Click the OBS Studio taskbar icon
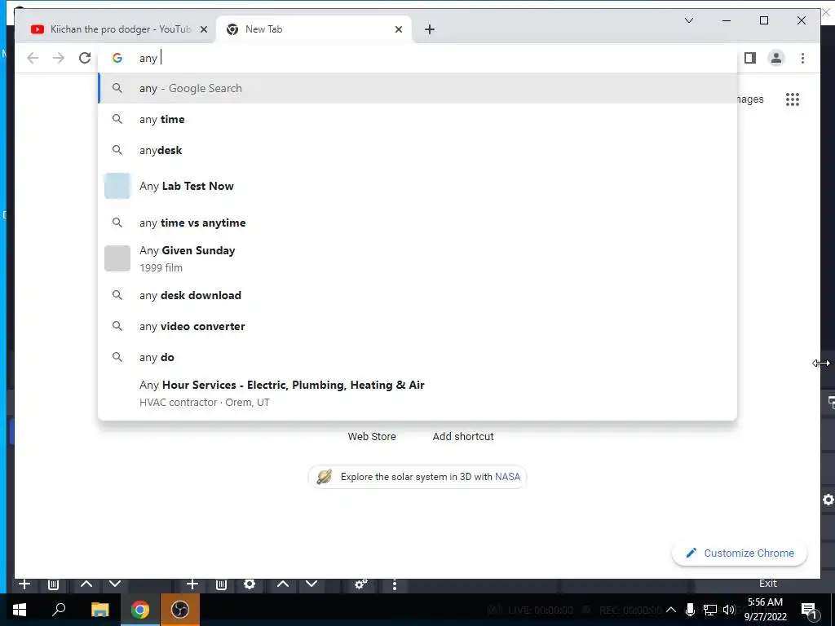Image resolution: width=835 pixels, height=626 pixels. 180,610
